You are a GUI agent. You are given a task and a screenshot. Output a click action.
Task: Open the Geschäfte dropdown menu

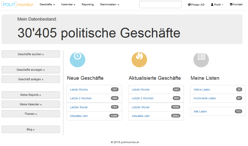tap(47, 4)
